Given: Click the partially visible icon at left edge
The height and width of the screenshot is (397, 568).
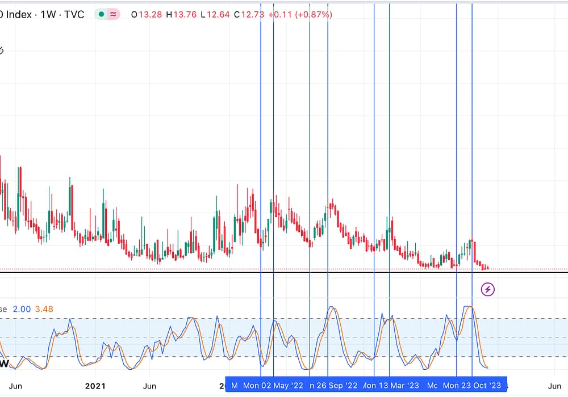Looking at the screenshot, I should pyautogui.click(x=2, y=50).
